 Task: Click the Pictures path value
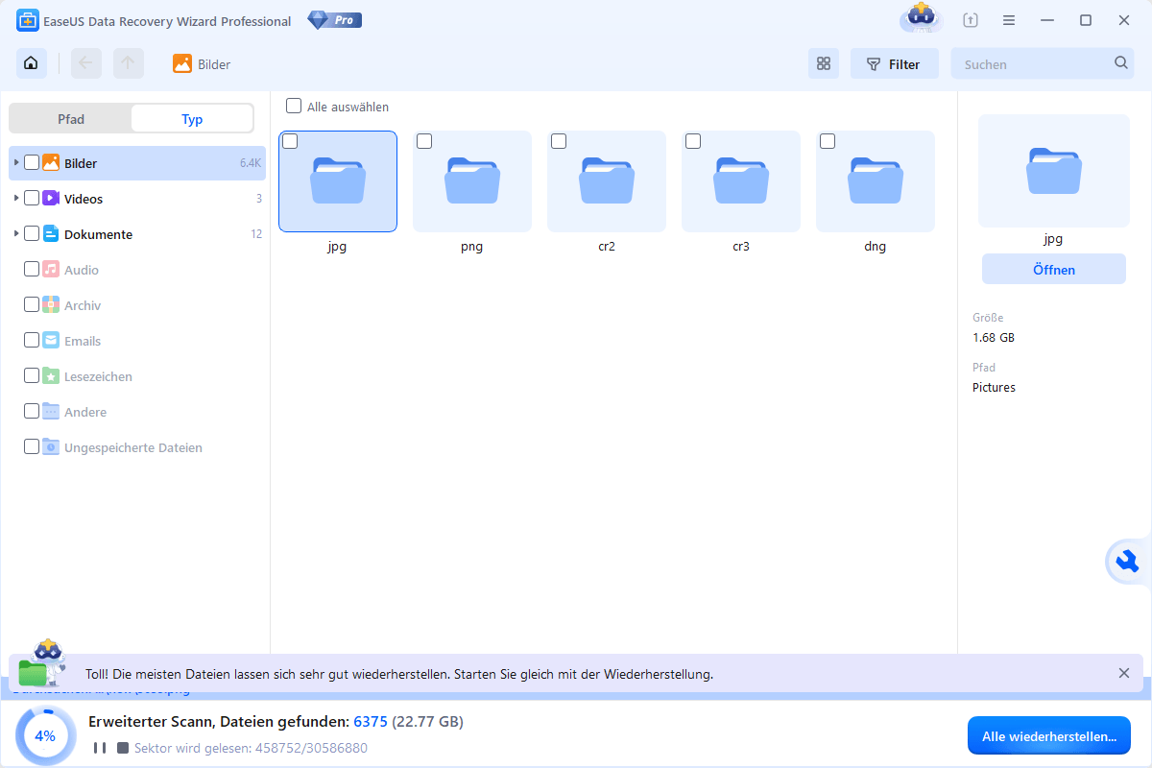tap(994, 387)
